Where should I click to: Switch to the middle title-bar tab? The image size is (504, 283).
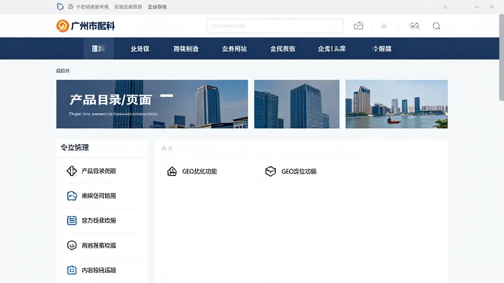coord(128,7)
